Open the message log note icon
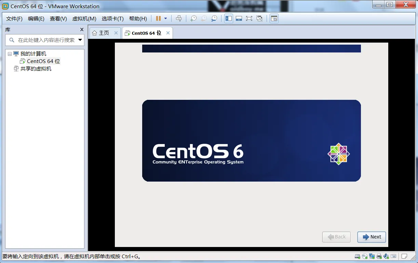 (404, 256)
